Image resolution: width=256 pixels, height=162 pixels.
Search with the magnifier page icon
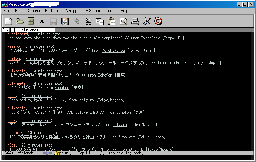point(124,21)
